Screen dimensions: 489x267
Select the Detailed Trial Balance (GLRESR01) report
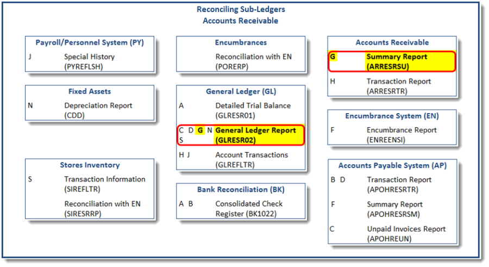pyautogui.click(x=253, y=110)
